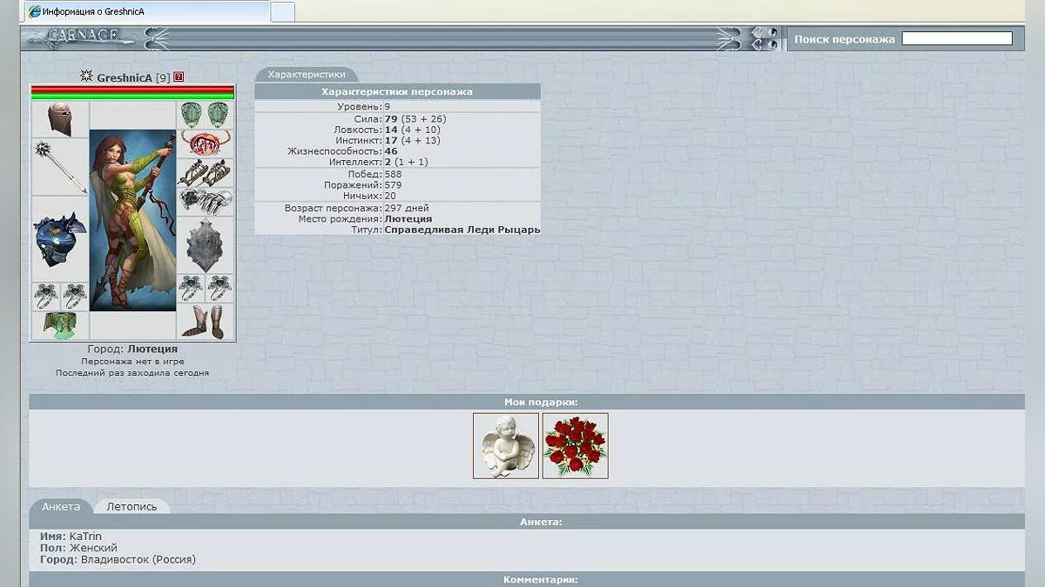Viewport: 1045px width, 587px height.
Task: Focus the Поиск персонажа search field
Action: coord(957,38)
